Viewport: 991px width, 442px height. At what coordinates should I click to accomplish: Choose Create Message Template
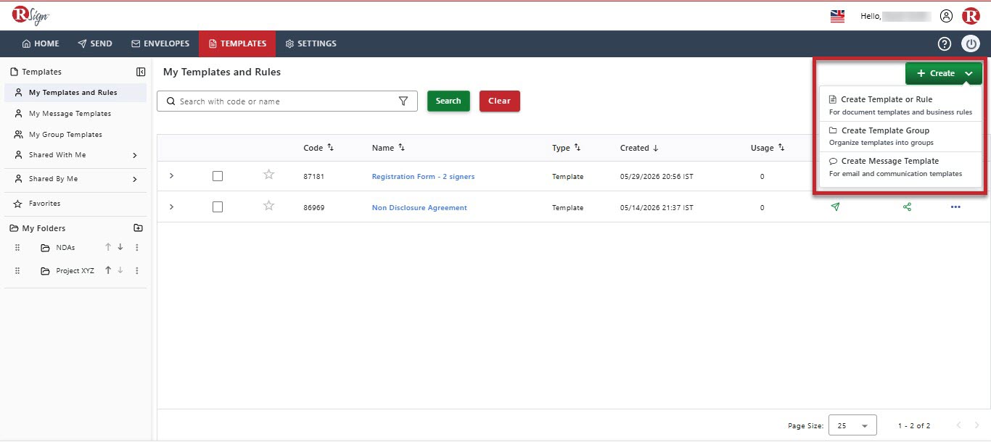click(x=901, y=167)
